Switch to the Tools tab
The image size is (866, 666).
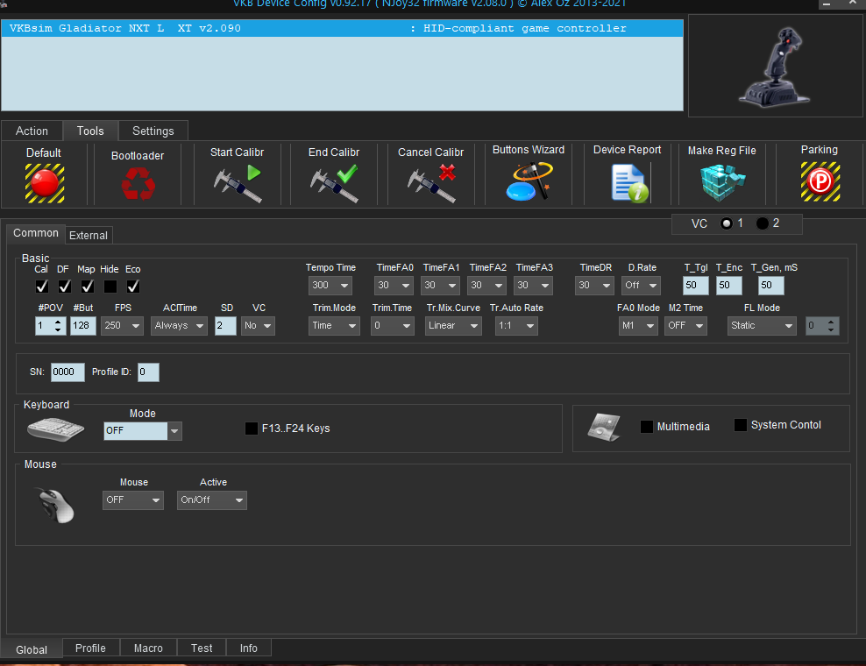coord(90,131)
